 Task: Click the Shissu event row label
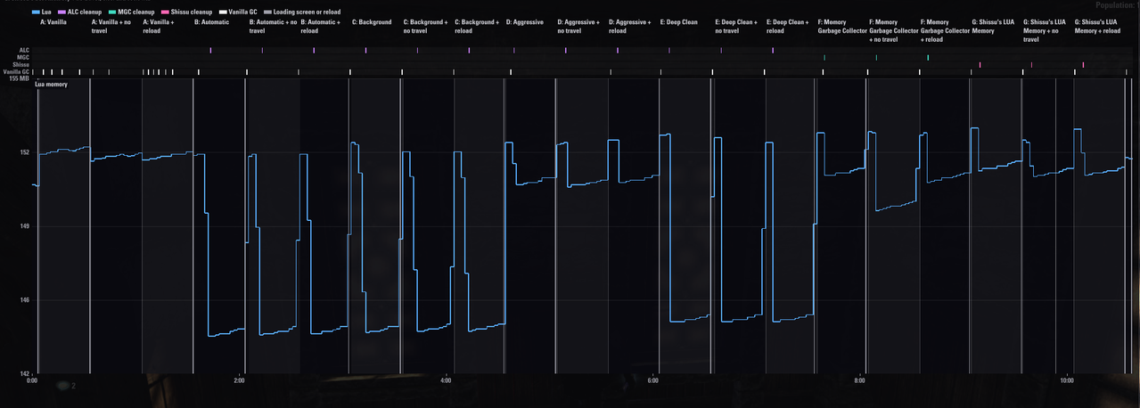[21, 64]
